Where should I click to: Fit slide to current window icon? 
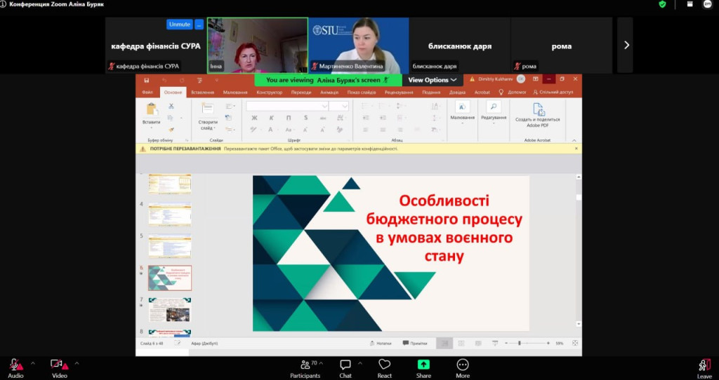pos(575,343)
